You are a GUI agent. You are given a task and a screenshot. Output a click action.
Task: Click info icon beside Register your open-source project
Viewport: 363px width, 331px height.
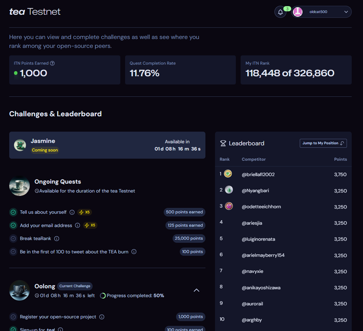(102, 317)
